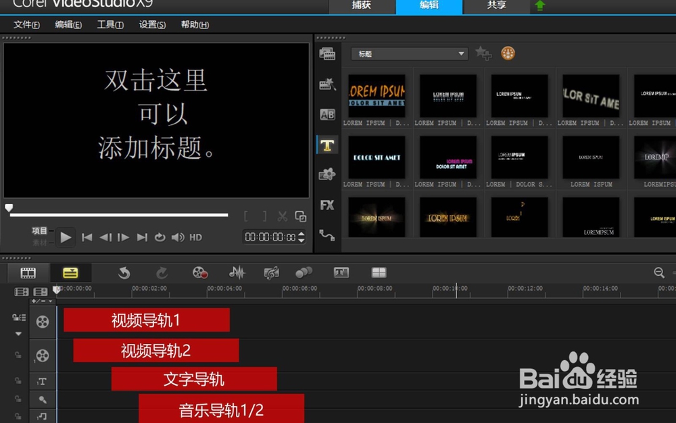This screenshot has height=423, width=676.
Task: Open the orange title options gear icon
Action: point(508,53)
